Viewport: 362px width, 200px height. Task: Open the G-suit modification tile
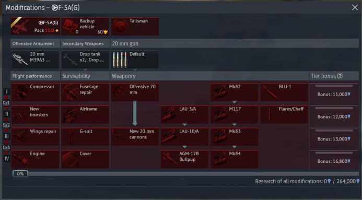85,137
